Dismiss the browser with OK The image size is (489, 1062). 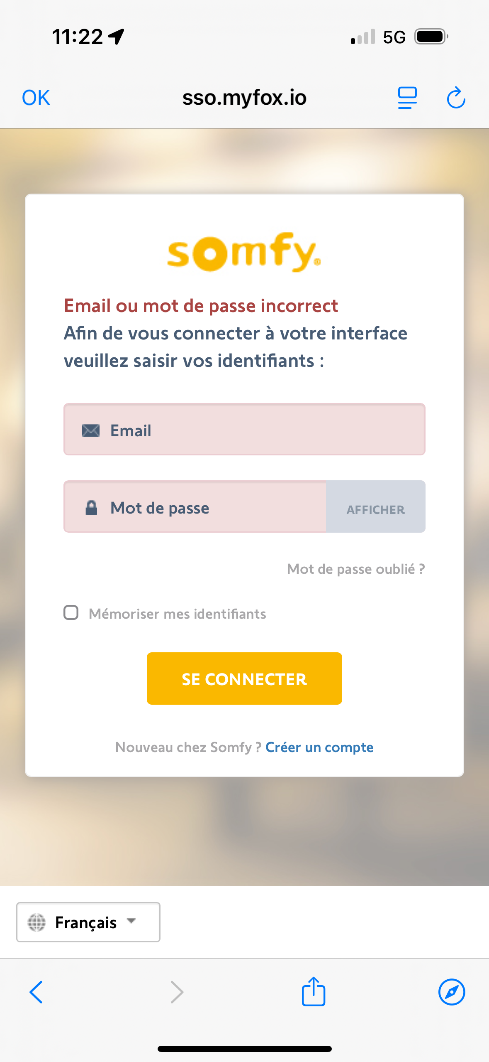(36, 98)
